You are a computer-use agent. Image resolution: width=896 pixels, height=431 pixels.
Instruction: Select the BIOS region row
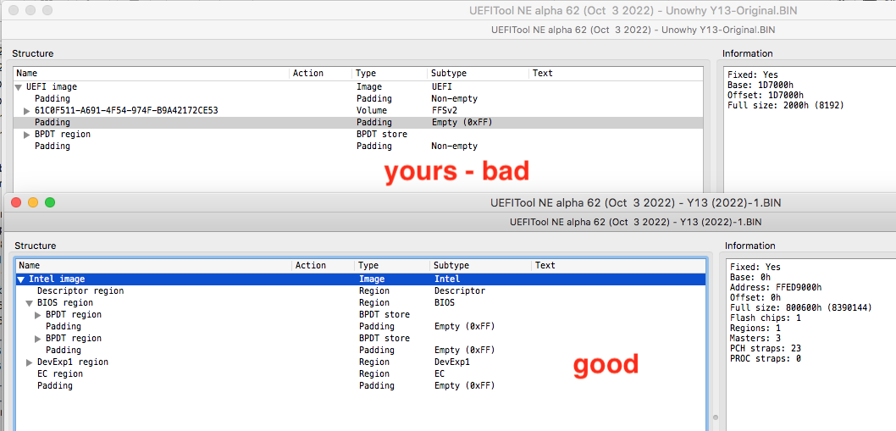(361, 303)
